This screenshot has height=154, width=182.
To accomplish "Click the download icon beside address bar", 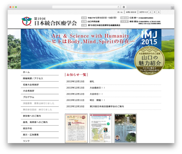I will click(124, 7).
